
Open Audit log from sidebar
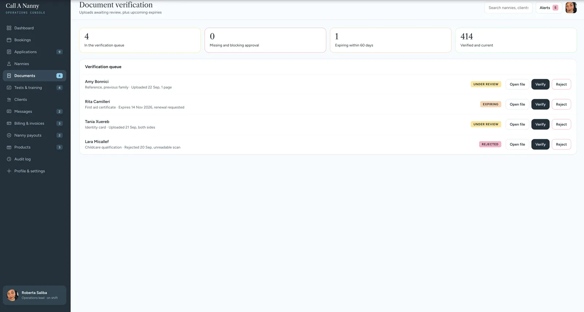coord(34,159)
